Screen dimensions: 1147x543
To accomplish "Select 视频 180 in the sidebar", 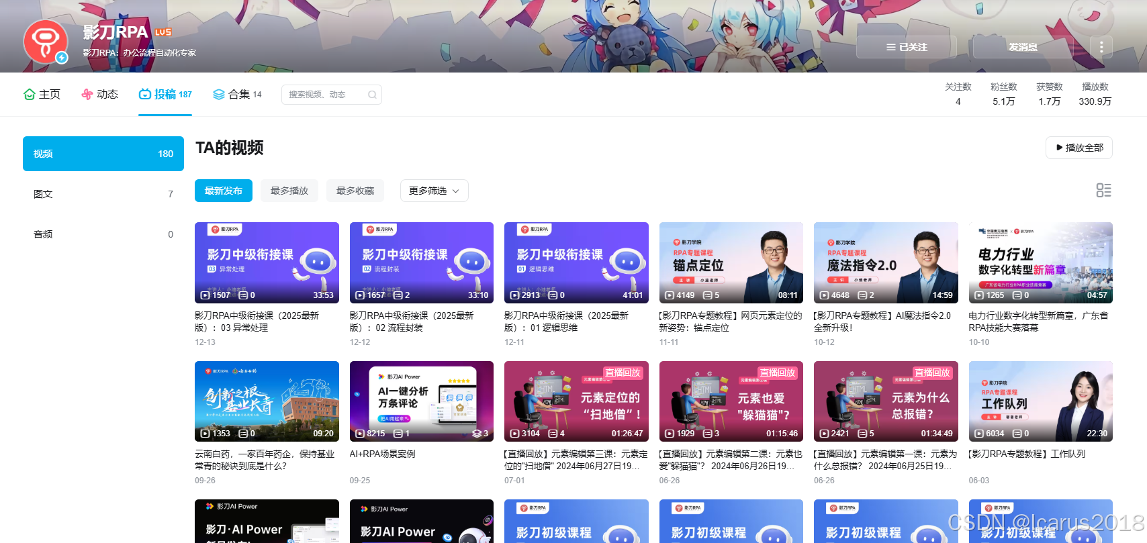I will (103, 154).
